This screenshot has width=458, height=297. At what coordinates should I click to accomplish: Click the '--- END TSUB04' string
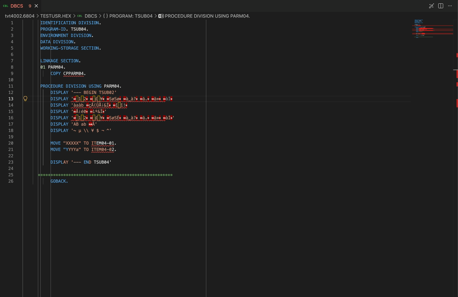click(x=91, y=162)
